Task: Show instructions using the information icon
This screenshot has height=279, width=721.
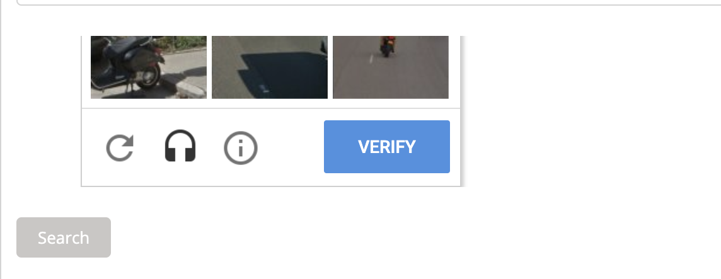Action: (x=241, y=147)
